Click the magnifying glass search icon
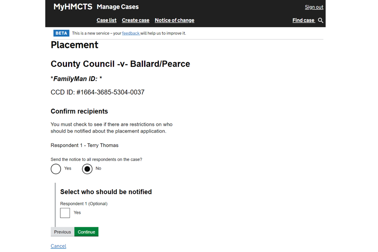378x252 pixels. click(321, 20)
